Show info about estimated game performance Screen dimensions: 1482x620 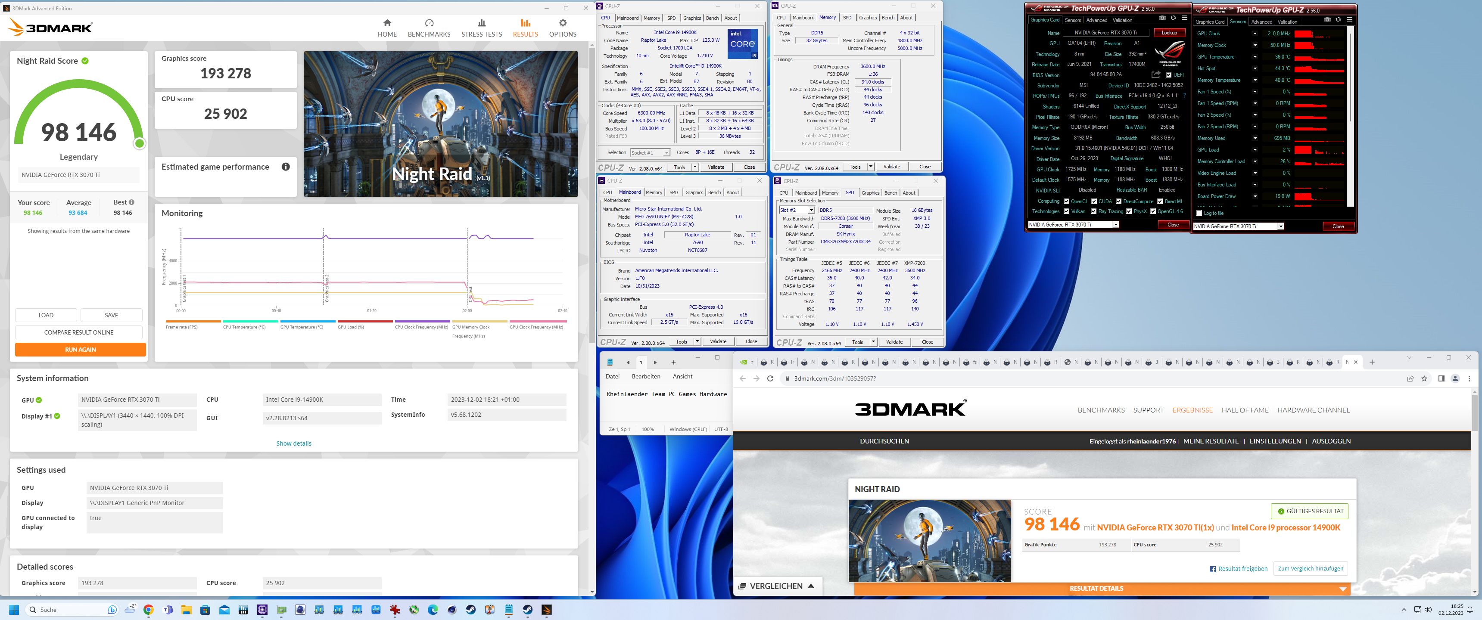coord(285,167)
